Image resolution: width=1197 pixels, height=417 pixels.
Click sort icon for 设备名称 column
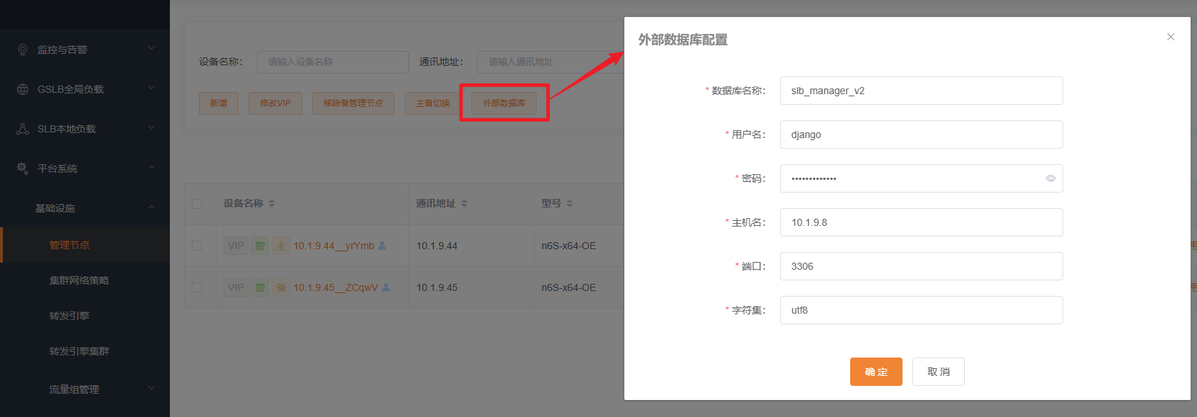[x=272, y=203]
